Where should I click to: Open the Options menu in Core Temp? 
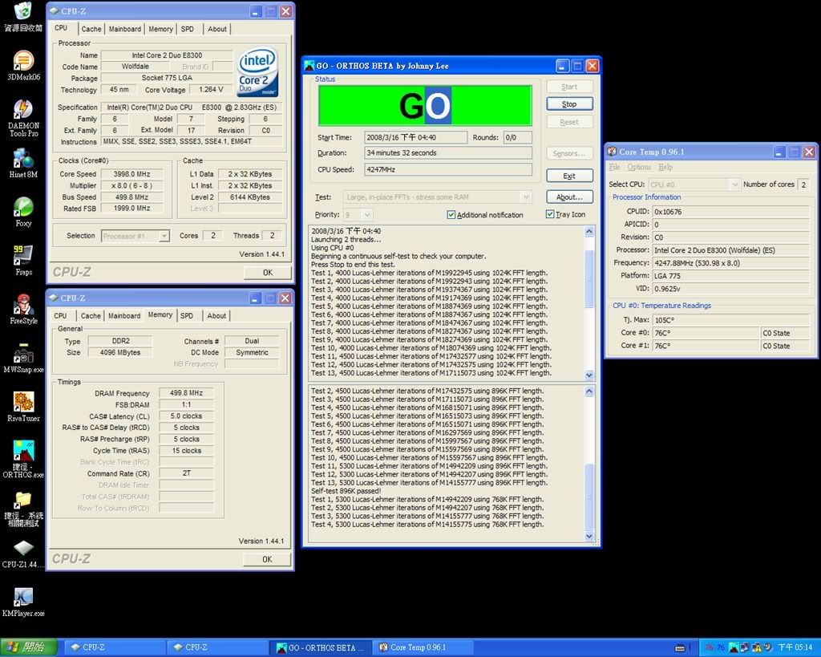pos(639,167)
